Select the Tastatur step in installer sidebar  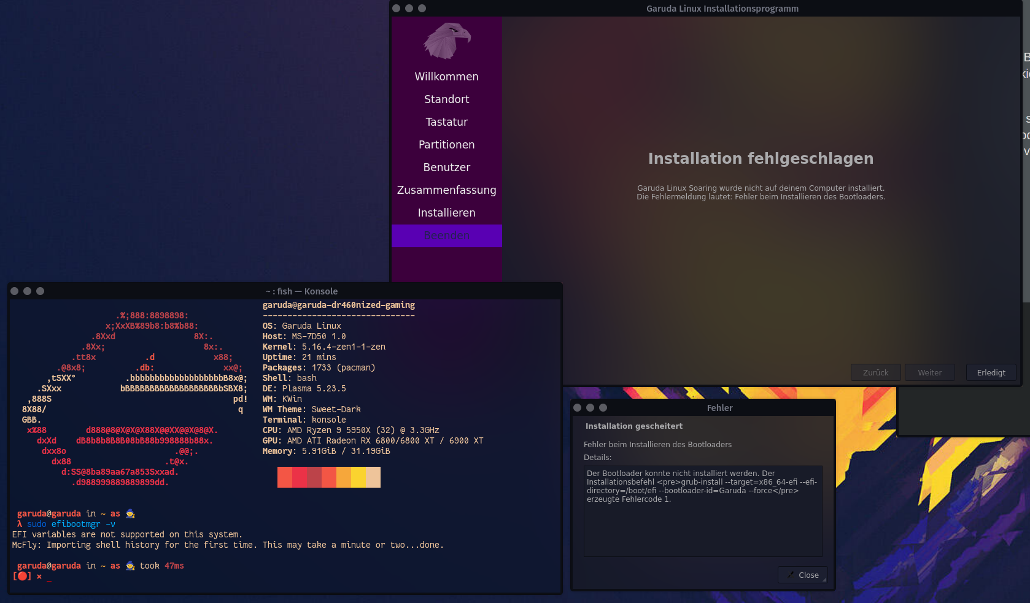[446, 122]
